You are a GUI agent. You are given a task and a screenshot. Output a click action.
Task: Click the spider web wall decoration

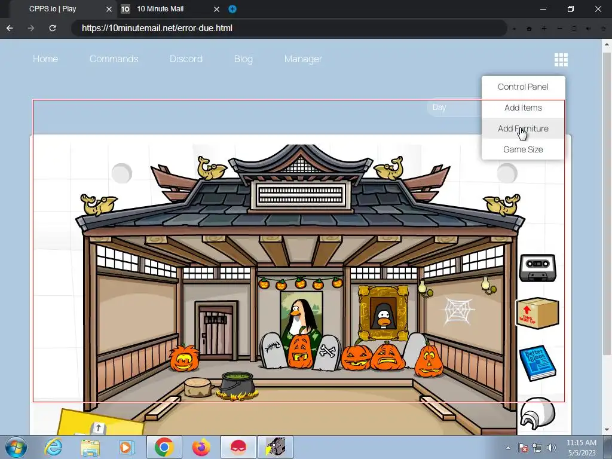click(458, 311)
